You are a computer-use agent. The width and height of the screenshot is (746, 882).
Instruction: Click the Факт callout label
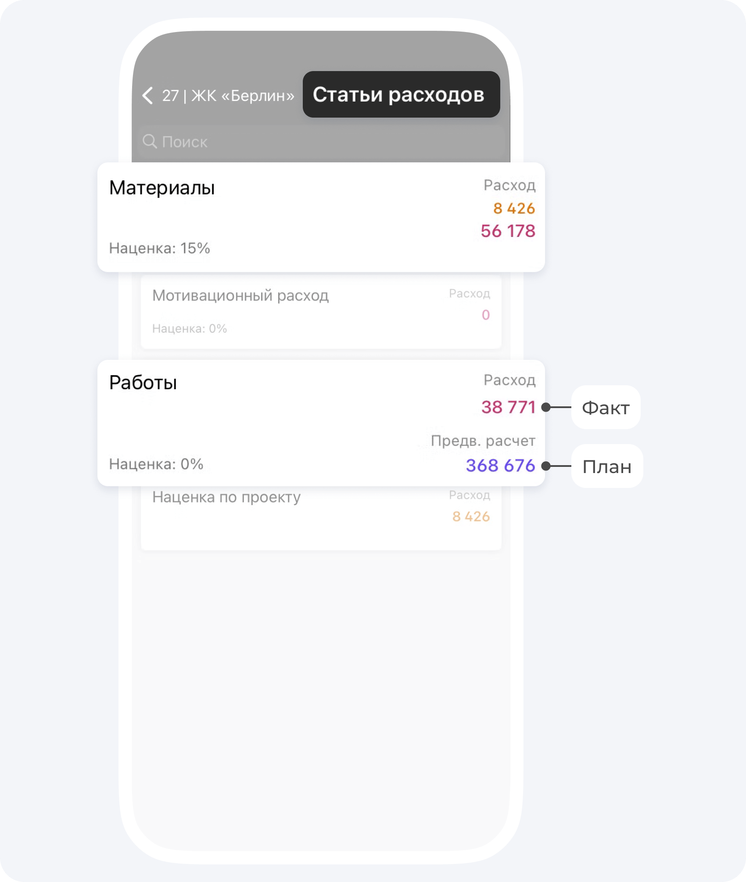point(606,408)
